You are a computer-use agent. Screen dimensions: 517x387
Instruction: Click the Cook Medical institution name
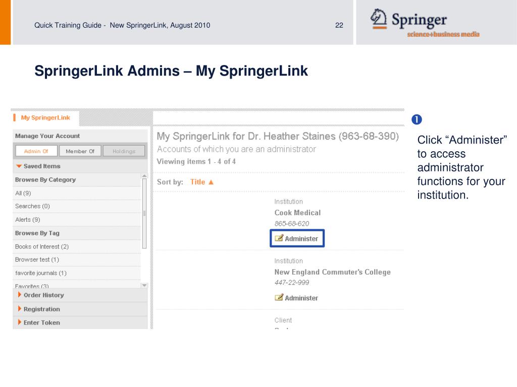[x=297, y=213]
